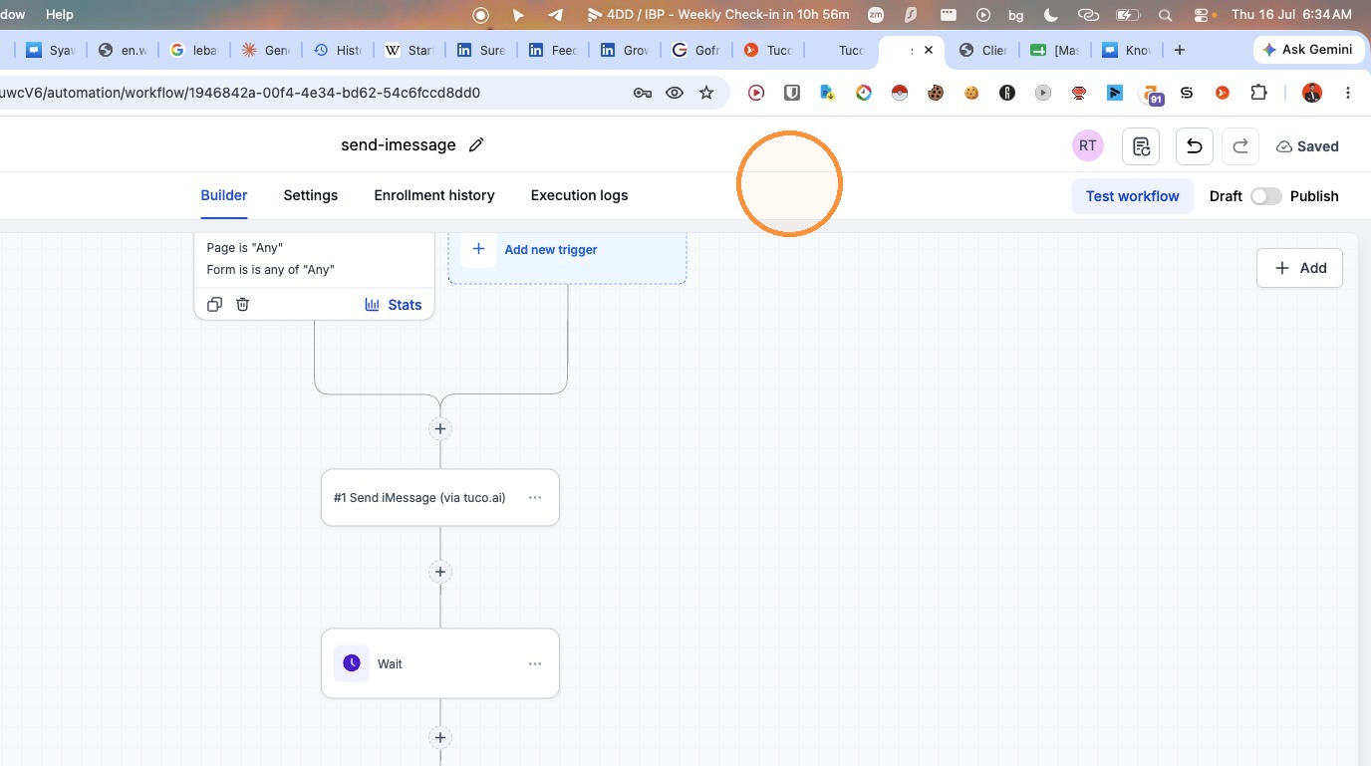The height and width of the screenshot is (766, 1371).
Task: Click Add new trigger box
Action: point(567,250)
